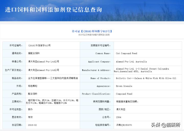Click the Product Classification label
This screenshot has height=131, width=184.
[x=96, y=94]
